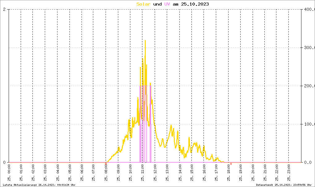315x187 pixels.
Task: Click the time label "25. 21:00"
Action: [265, 172]
